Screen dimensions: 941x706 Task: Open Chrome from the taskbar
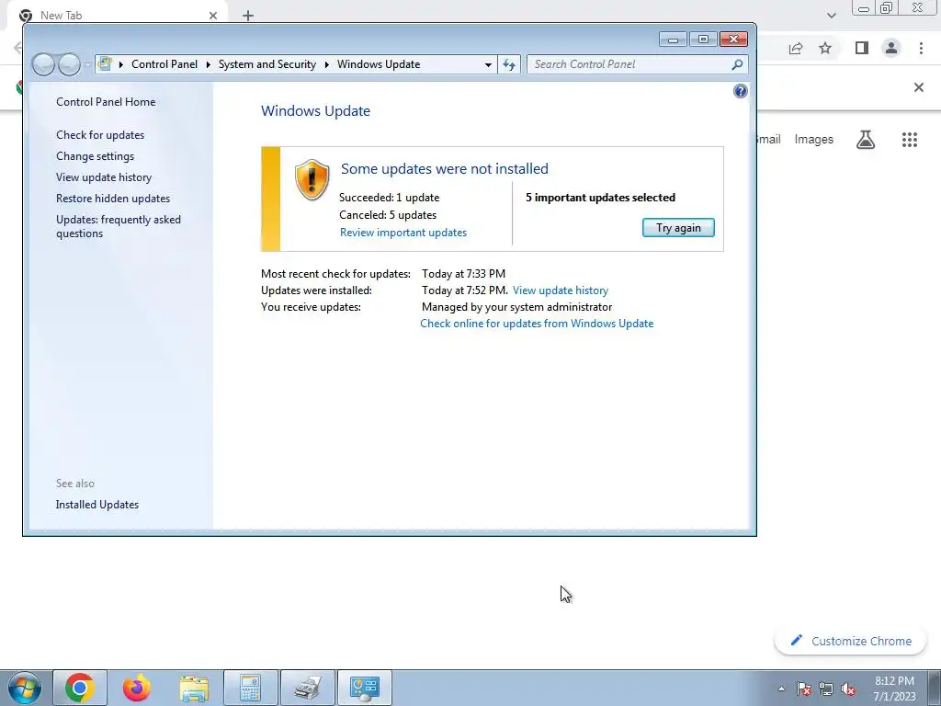[x=80, y=688]
